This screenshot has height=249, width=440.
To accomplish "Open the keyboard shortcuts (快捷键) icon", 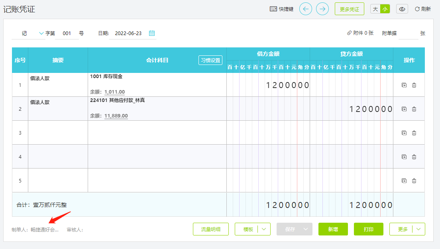I will 273,9.
